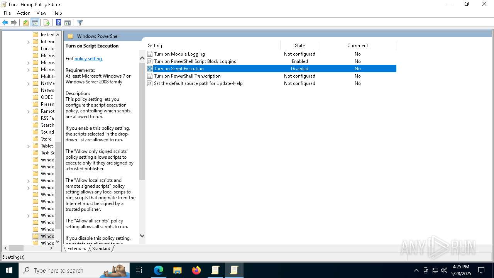494x278 pixels.
Task: Click the Filter funnel toolbar icon
Action: click(80, 23)
